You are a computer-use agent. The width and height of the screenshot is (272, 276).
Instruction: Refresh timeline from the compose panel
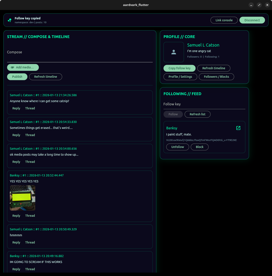click(x=45, y=77)
